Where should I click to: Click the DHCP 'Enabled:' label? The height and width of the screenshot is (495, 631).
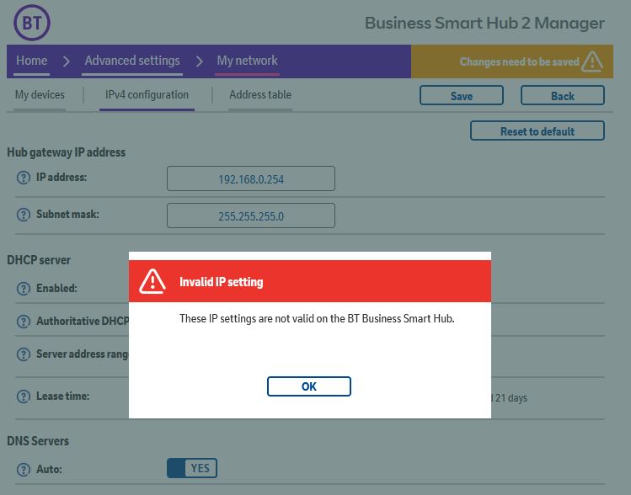[56, 288]
